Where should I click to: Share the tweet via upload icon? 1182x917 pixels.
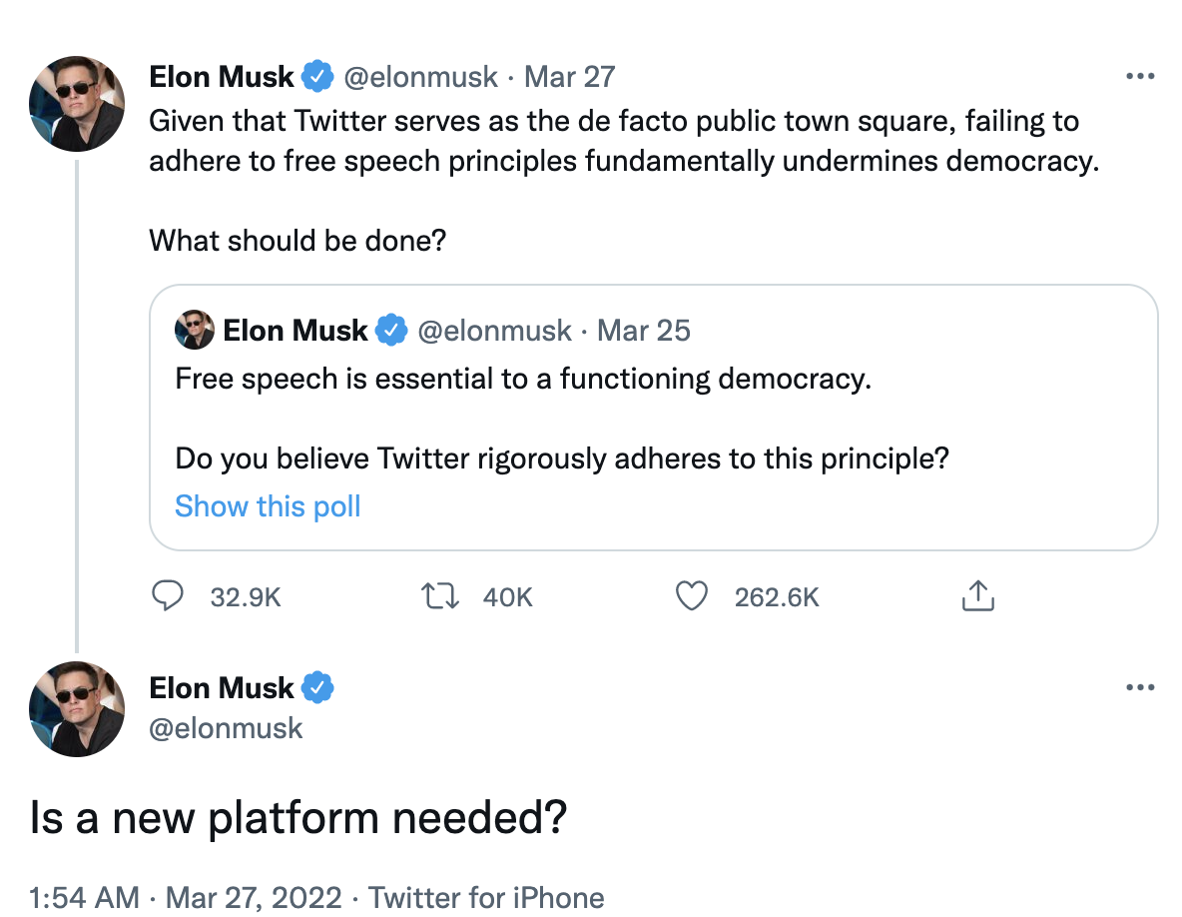tap(977, 596)
